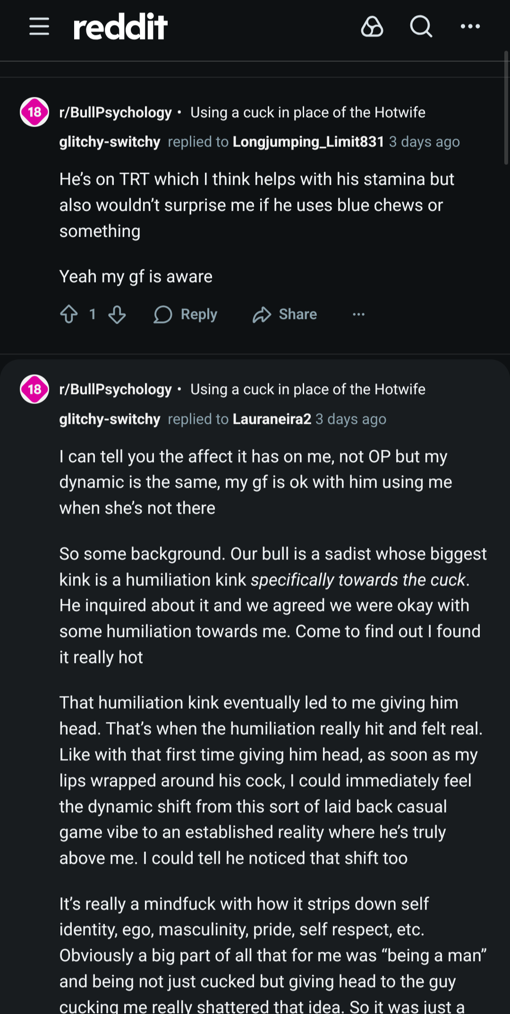View Longjumping_Limit831 user profile
This screenshot has height=1014, width=510.
pos(308,142)
